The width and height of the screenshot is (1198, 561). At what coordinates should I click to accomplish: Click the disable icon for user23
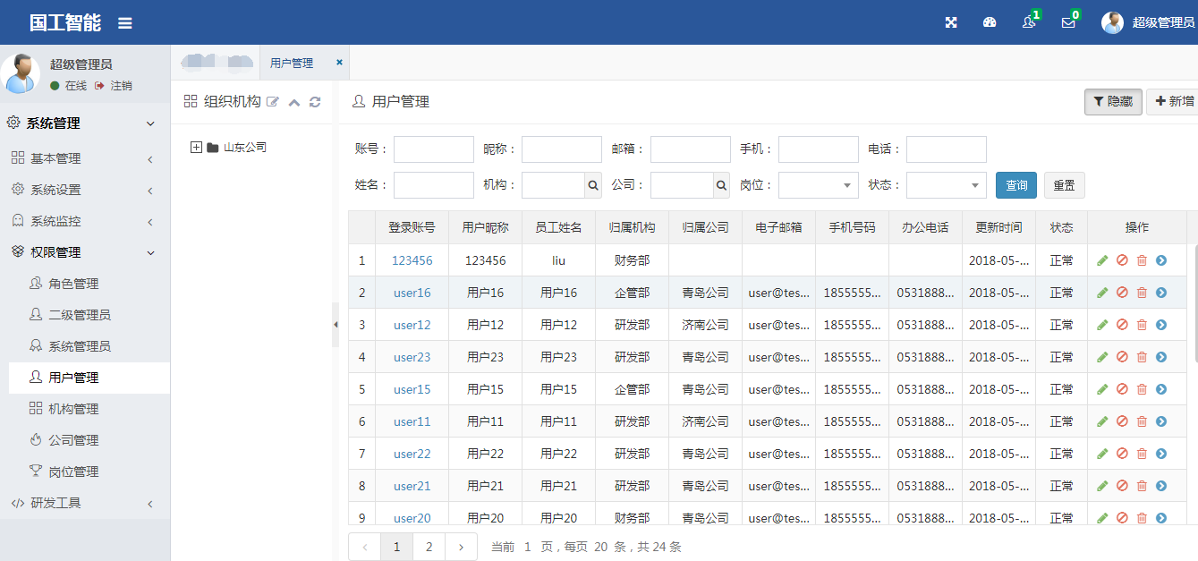tap(1122, 357)
